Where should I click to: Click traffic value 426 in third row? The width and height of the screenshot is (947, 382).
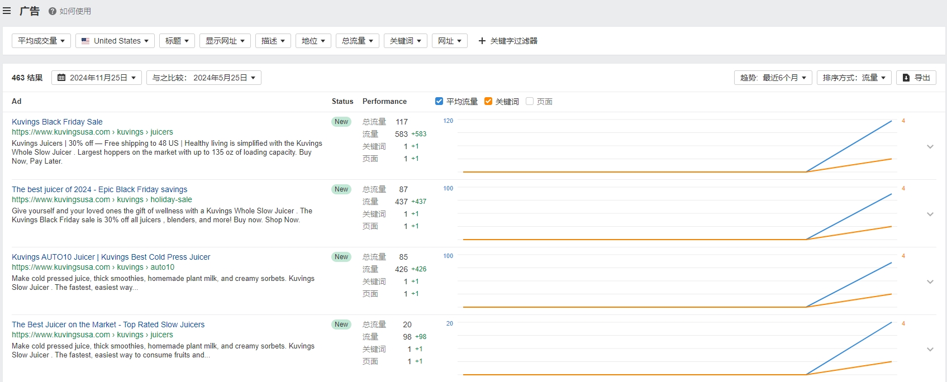[401, 269]
